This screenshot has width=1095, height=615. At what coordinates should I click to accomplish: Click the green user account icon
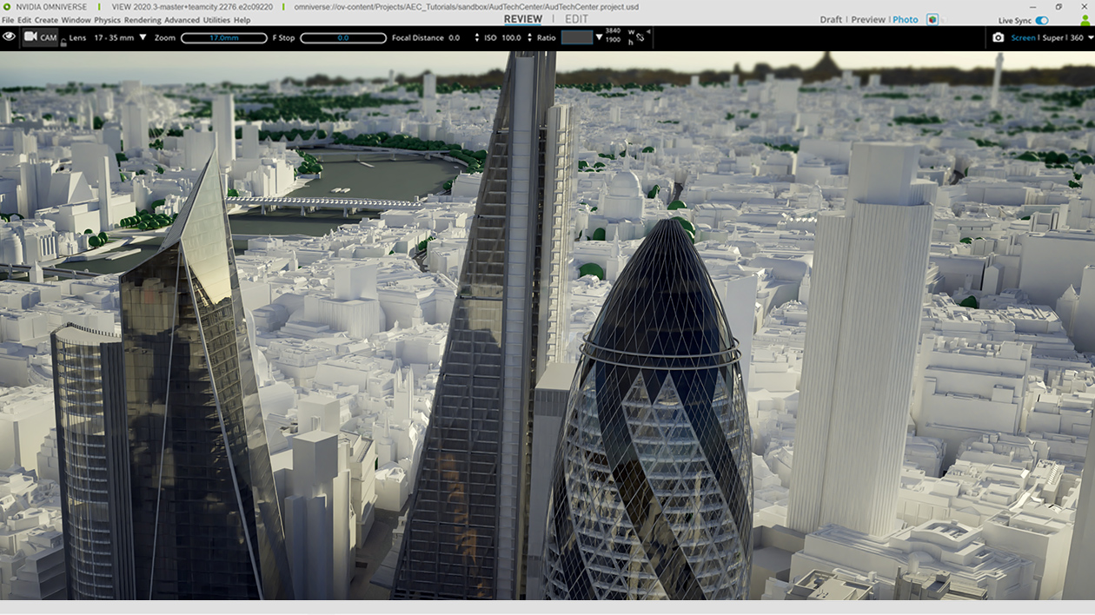point(1085,20)
